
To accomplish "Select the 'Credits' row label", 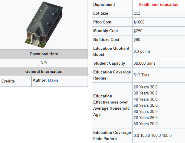I will (8, 81).
